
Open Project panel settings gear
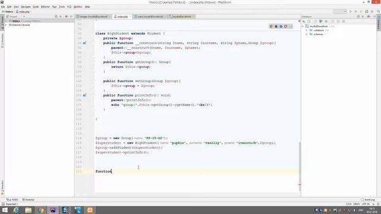66,17
